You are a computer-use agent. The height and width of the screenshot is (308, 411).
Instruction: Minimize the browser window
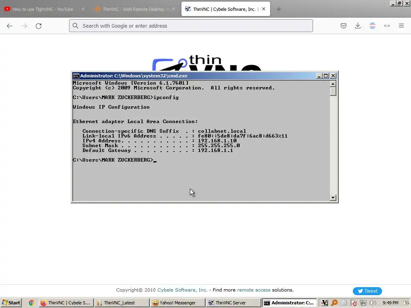coord(393,3)
